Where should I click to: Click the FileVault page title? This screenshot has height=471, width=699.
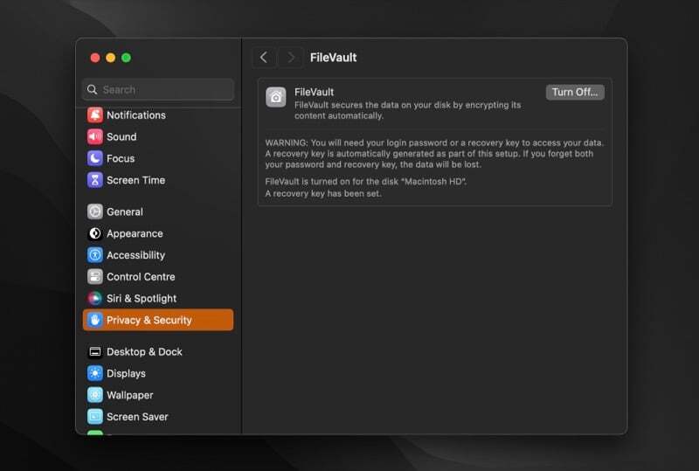point(334,58)
